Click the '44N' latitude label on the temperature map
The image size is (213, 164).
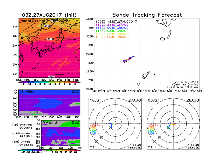15,27
